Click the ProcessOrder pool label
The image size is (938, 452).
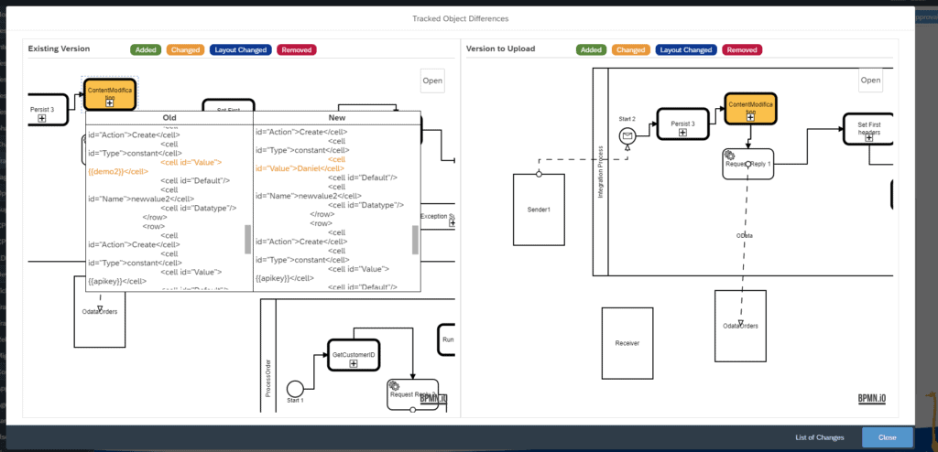[x=268, y=379]
